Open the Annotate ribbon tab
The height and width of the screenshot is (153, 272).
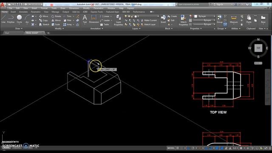pyautogui.click(x=23, y=12)
